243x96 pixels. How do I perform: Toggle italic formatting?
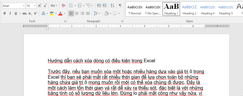10,13
